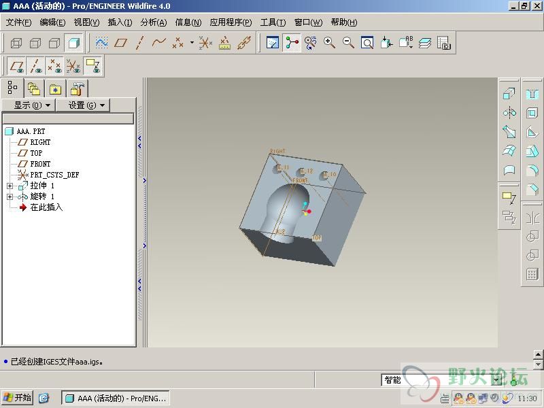This screenshot has height=408, width=544.
Task: Select the FRONT datum plane
Action: [x=40, y=164]
